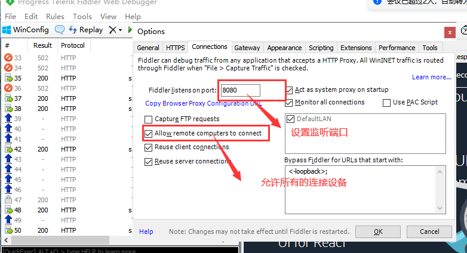Open the File menu
This screenshot has width=467, height=253.
tap(10, 16)
